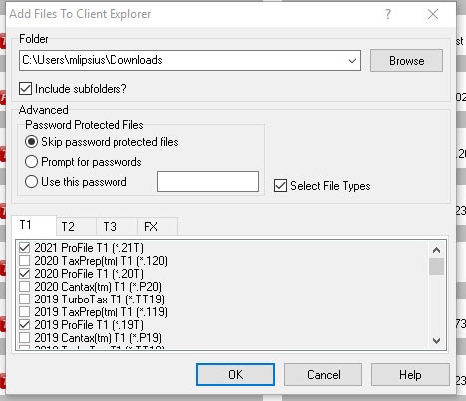Toggle the Include subfolders checkbox

pos(25,89)
